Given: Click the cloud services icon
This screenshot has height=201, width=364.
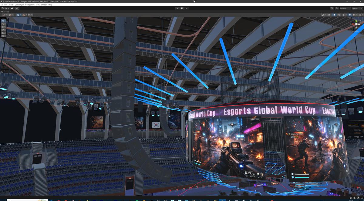Looking at the screenshot, I should coord(12,8).
